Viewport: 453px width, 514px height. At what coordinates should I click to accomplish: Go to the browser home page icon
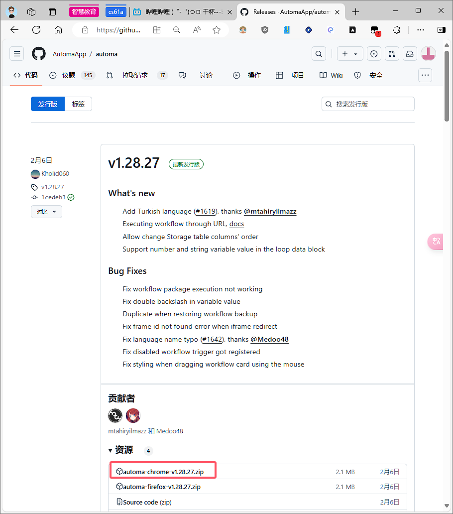tap(58, 30)
